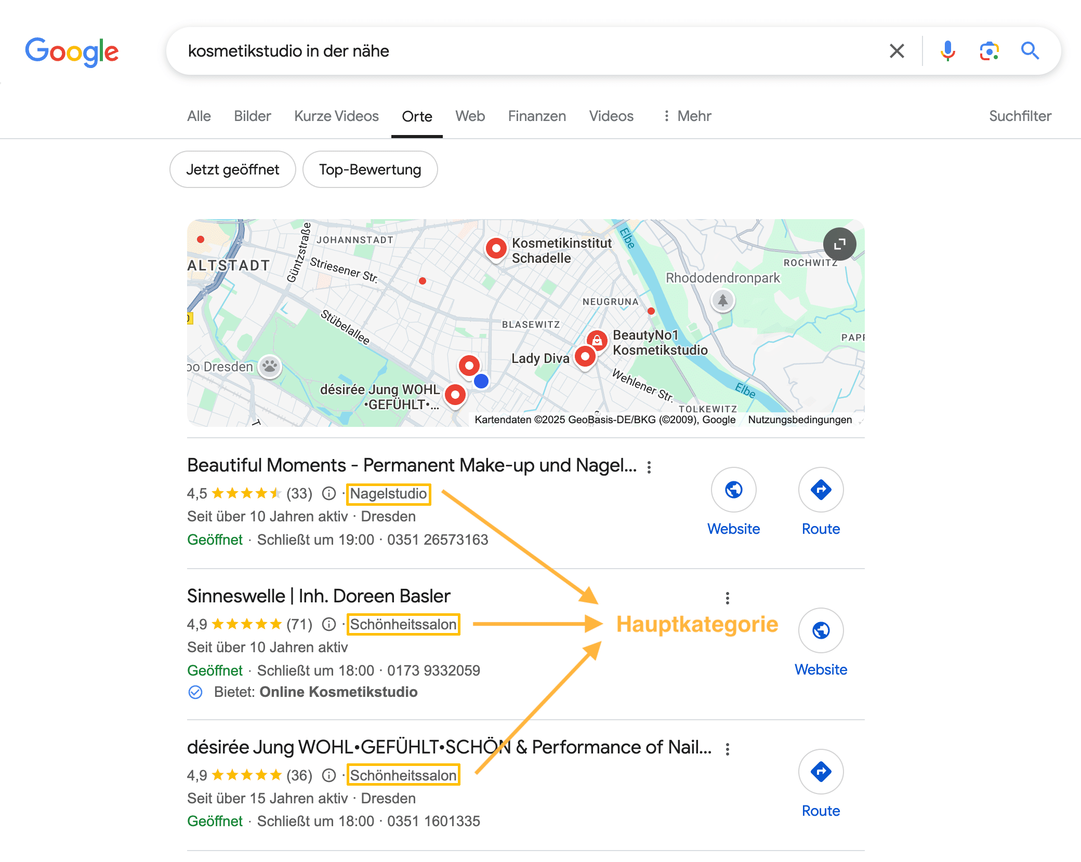Toggle the Jetzt geöffnet filter chip

tap(232, 169)
